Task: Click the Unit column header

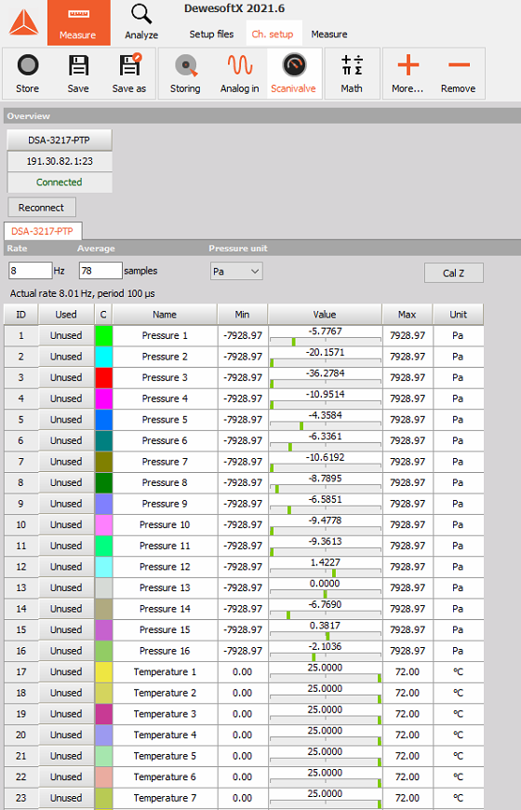Action: (458, 314)
